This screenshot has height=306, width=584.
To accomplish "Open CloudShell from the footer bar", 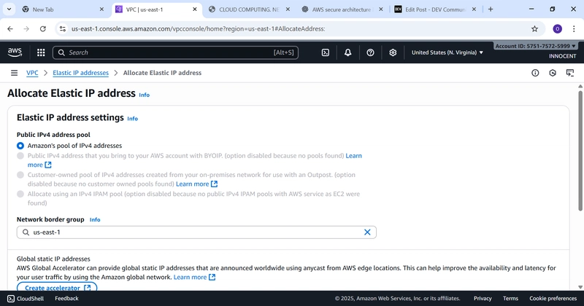I will (26, 298).
